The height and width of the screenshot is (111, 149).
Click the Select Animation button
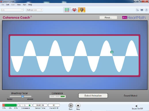[93, 96]
